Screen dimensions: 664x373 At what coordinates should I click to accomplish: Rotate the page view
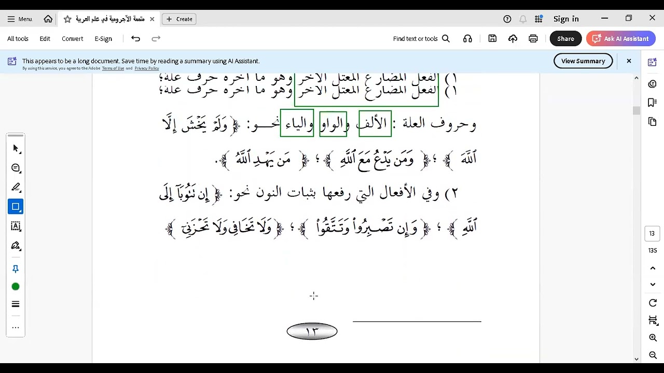[x=653, y=303]
